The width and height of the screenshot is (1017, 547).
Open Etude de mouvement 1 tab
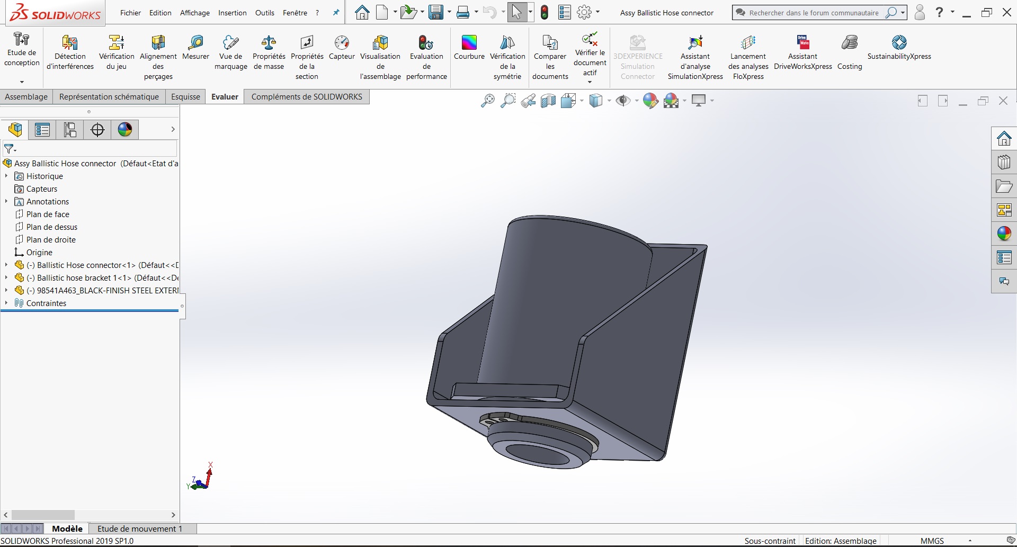point(139,528)
